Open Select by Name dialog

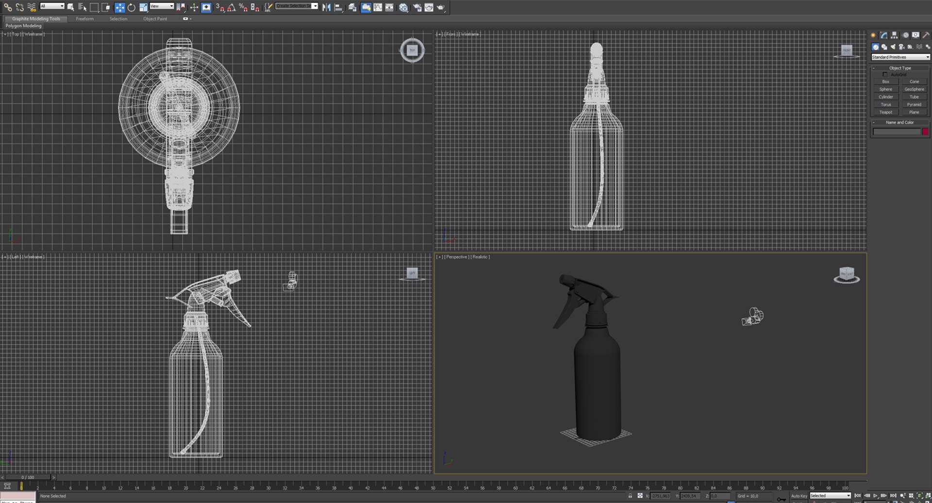[x=82, y=7]
